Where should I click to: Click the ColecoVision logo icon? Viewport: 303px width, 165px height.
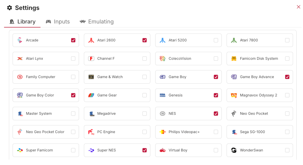coord(162,58)
